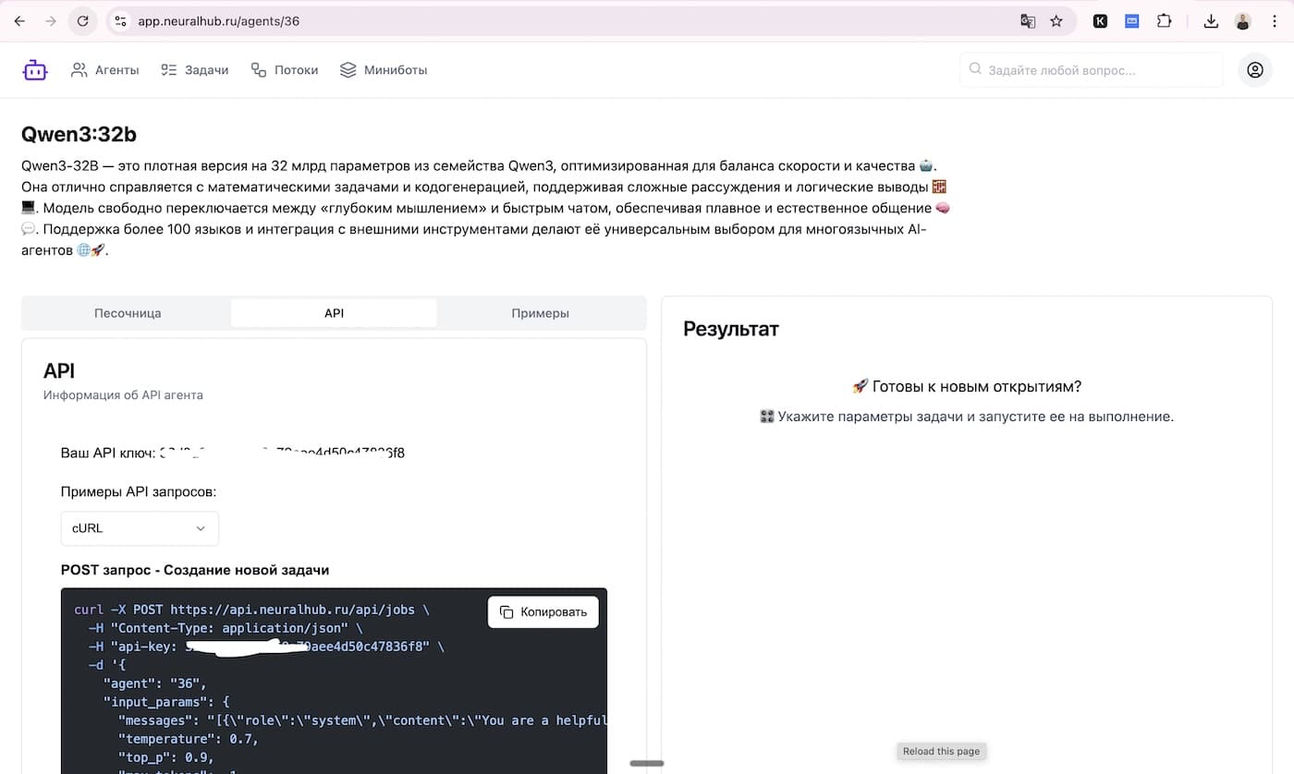Image resolution: width=1294 pixels, height=774 pixels.
Task: Click the "agent": "36" code line
Action: [154, 683]
